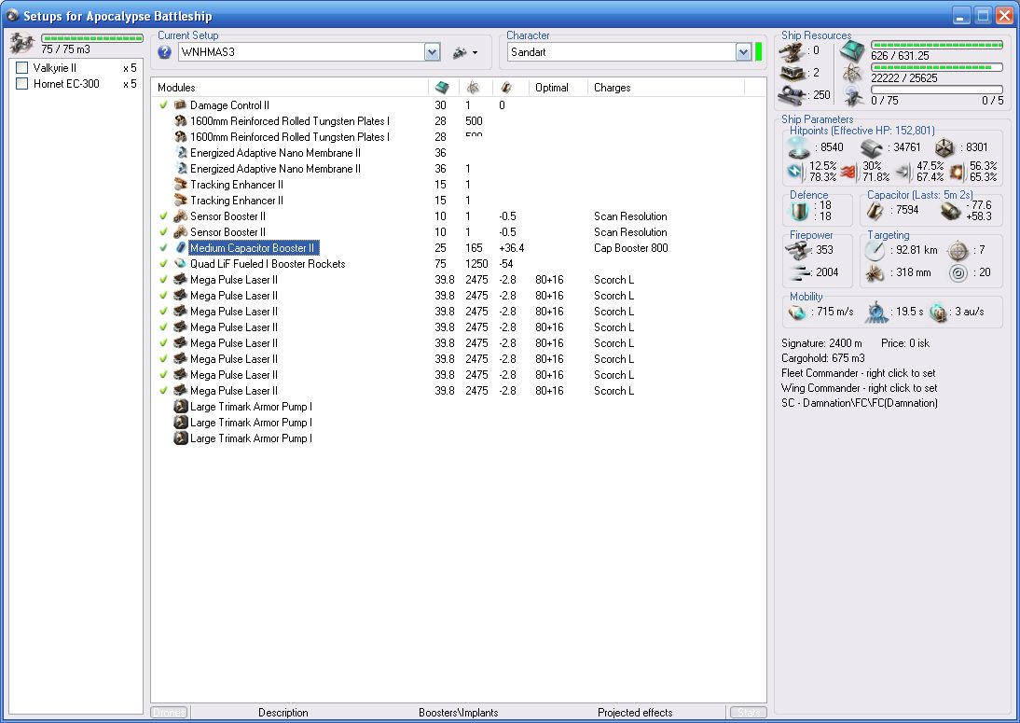The image size is (1020, 723).
Task: Click the Drones tab at bottom left
Action: coord(169,713)
